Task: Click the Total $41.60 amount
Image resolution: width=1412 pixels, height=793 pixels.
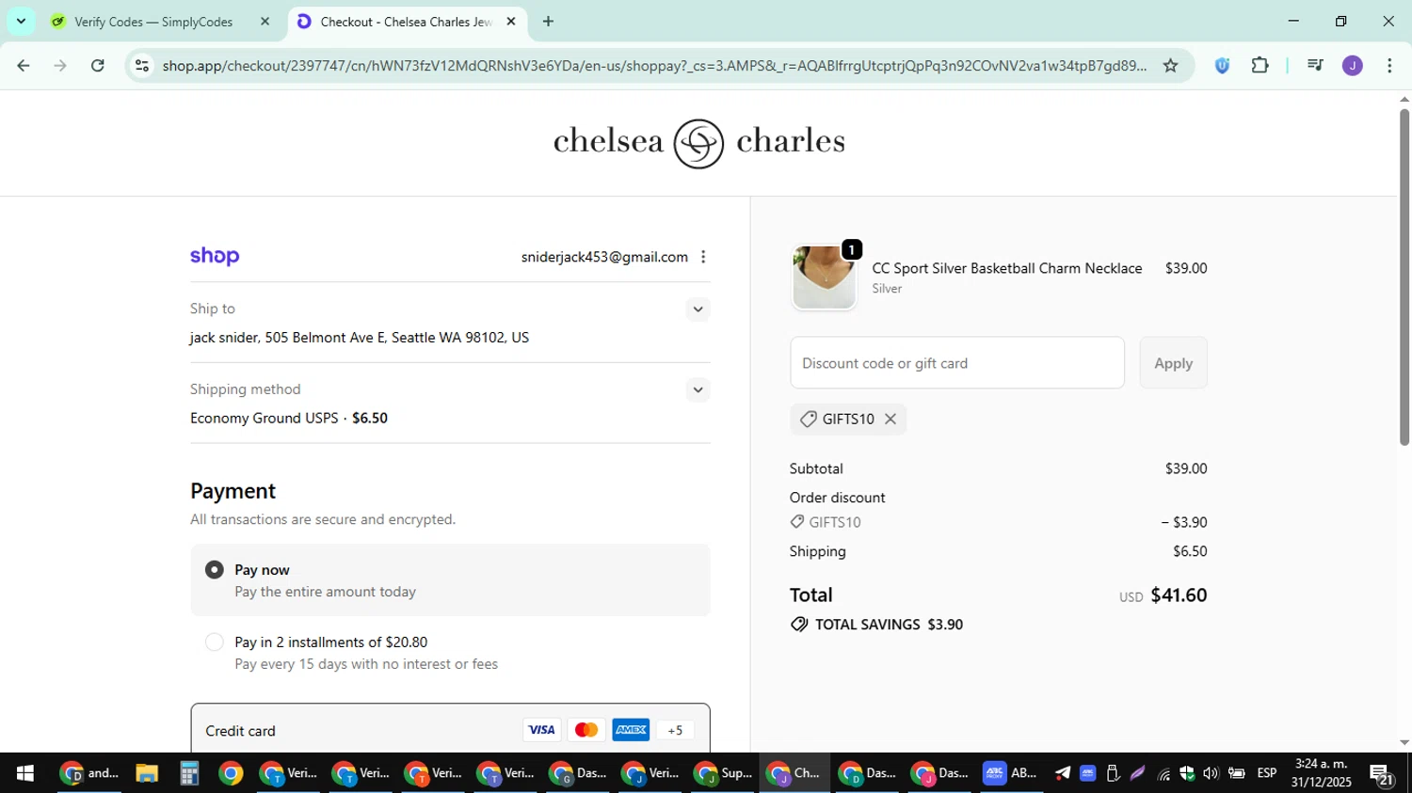Action: coord(1179,595)
